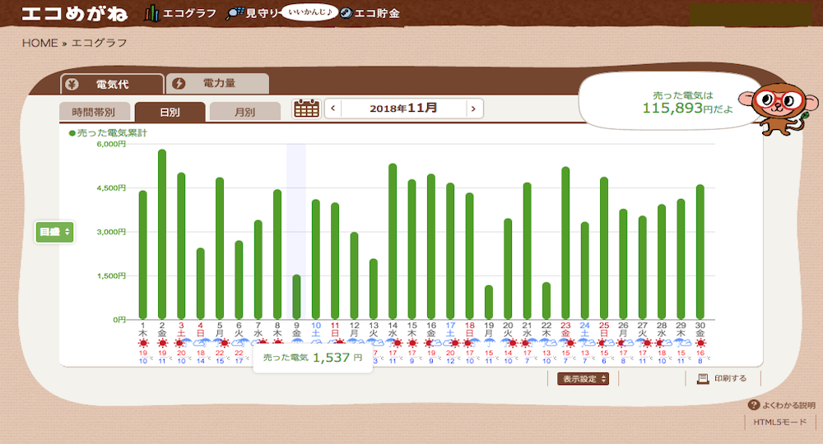Image resolution: width=823 pixels, height=444 pixels.
Task: Click the monkey mascot character
Action: [779, 109]
